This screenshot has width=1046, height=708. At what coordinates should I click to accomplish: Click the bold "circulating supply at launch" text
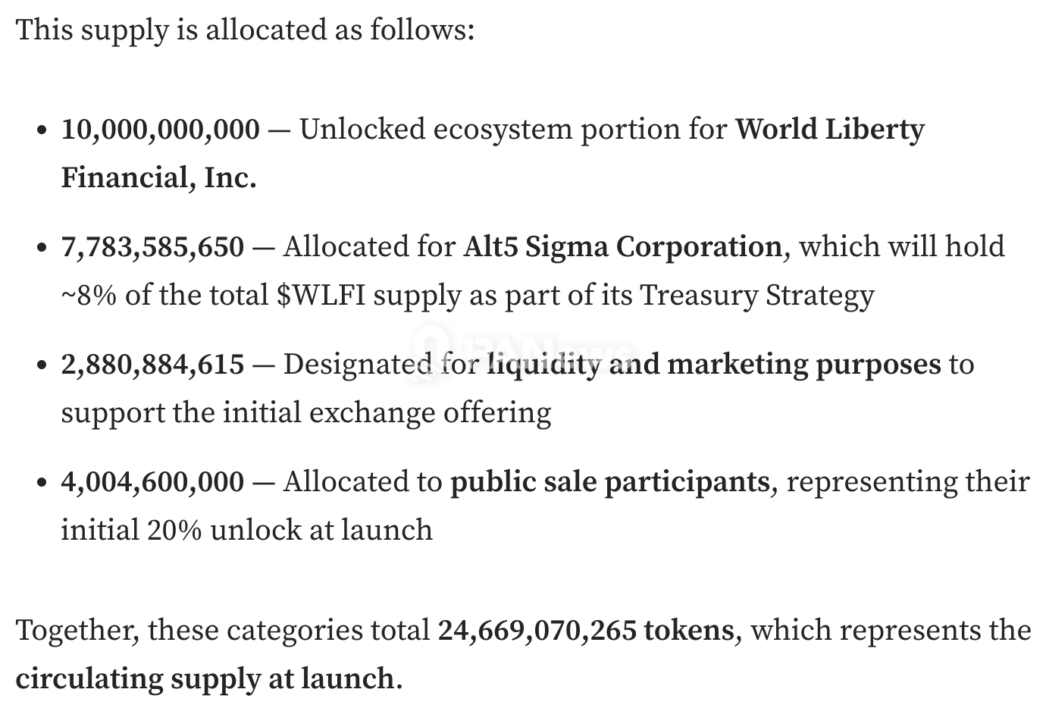coord(205,678)
